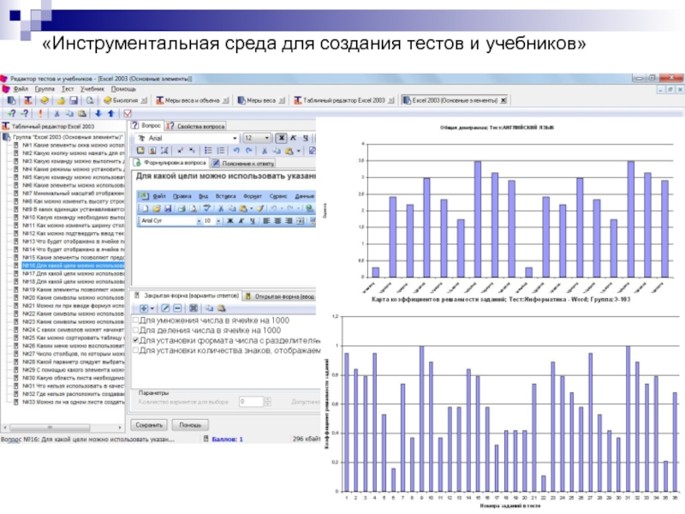Screen dimensions: 685x514
Task: Click the red checkmark box icon in toolbar
Action: tap(128, 114)
